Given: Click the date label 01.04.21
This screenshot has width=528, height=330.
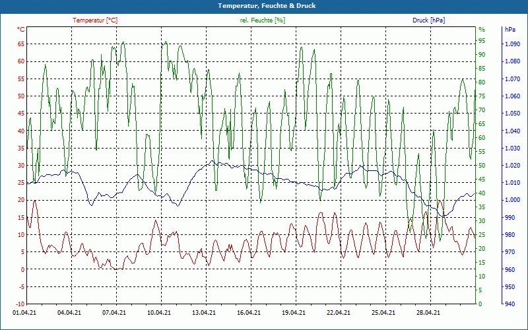Looking at the screenshot, I should click(x=24, y=313).
